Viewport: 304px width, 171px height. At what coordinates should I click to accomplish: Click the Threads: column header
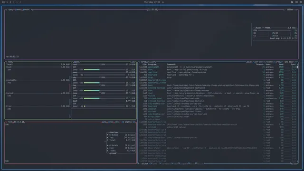260,65
